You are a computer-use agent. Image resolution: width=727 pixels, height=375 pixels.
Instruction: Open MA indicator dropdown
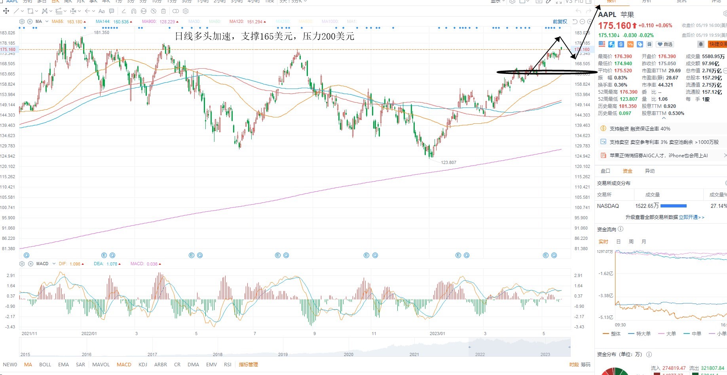47,21
